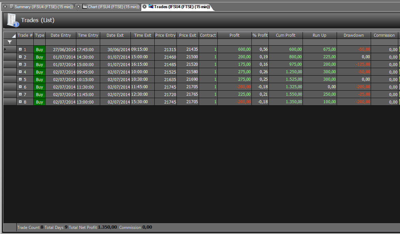Viewport: 400px width, 234px height.
Task: Close the Trades (IFSU4) tab
Action: tap(144, 6)
